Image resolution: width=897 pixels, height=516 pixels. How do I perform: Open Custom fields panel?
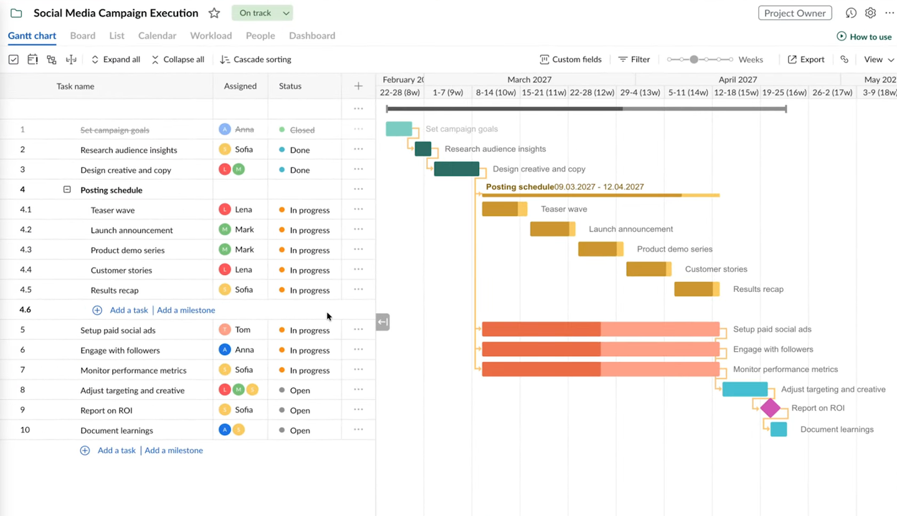[571, 60]
